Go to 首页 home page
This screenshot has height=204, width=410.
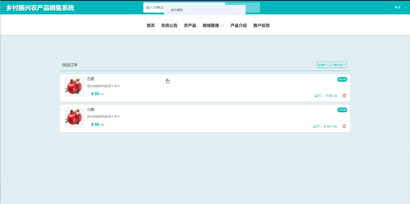(151, 26)
